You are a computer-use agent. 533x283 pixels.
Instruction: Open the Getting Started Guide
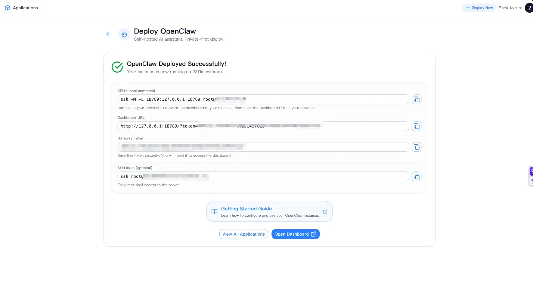[x=247, y=209]
